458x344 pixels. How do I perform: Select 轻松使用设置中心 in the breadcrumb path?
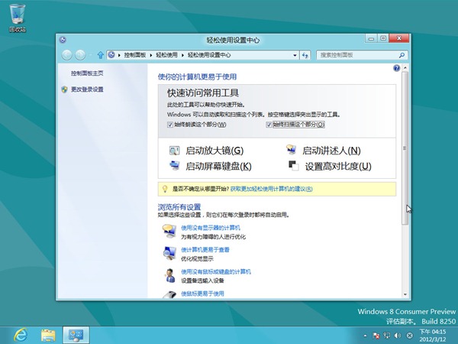[209, 55]
